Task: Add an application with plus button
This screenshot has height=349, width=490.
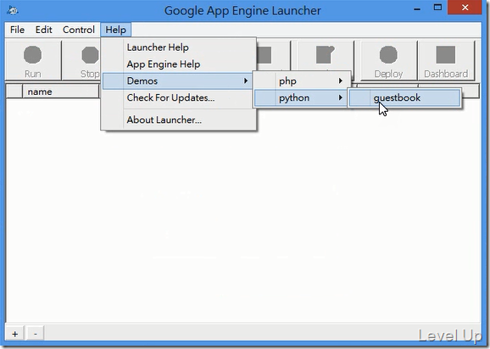Action: 14,334
